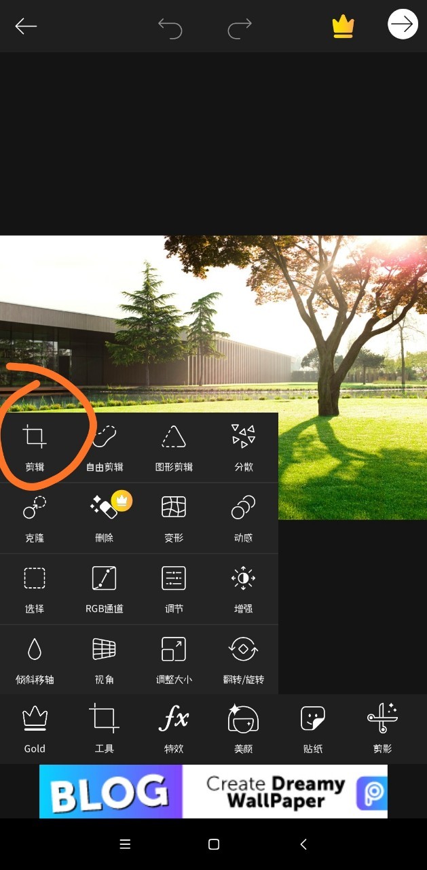Screen dimensions: 427x870
Task: Go back with the top-left arrow
Action: (x=26, y=26)
